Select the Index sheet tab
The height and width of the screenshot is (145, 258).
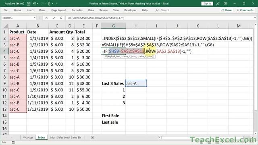[42, 137]
